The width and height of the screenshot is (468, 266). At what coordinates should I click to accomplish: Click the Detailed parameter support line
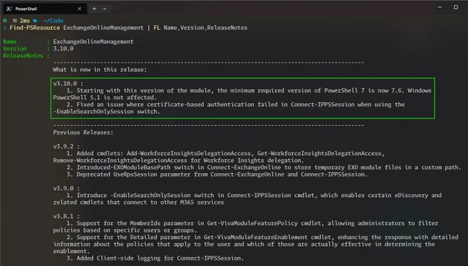point(262,237)
